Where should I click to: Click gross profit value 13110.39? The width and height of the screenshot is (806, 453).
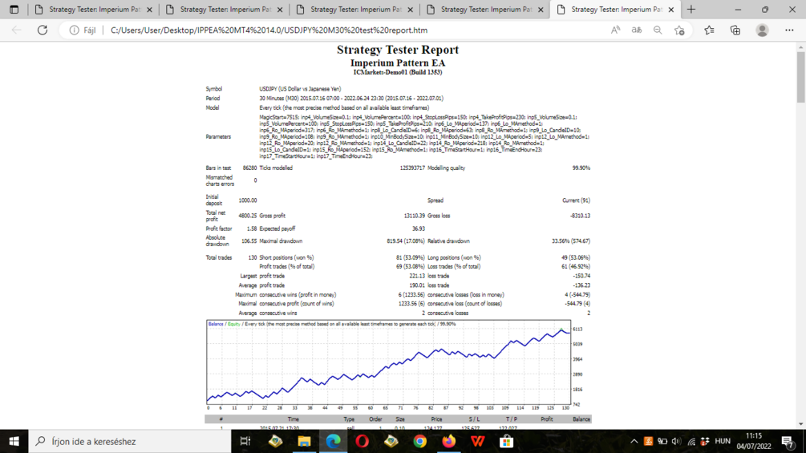click(x=415, y=216)
